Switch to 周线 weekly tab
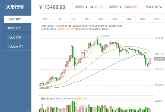 coord(142,19)
